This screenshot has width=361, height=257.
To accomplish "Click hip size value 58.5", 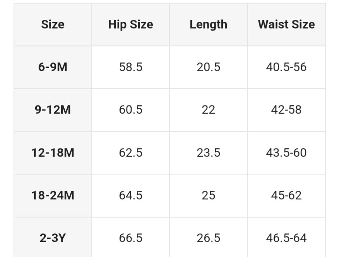I will coord(130,67).
